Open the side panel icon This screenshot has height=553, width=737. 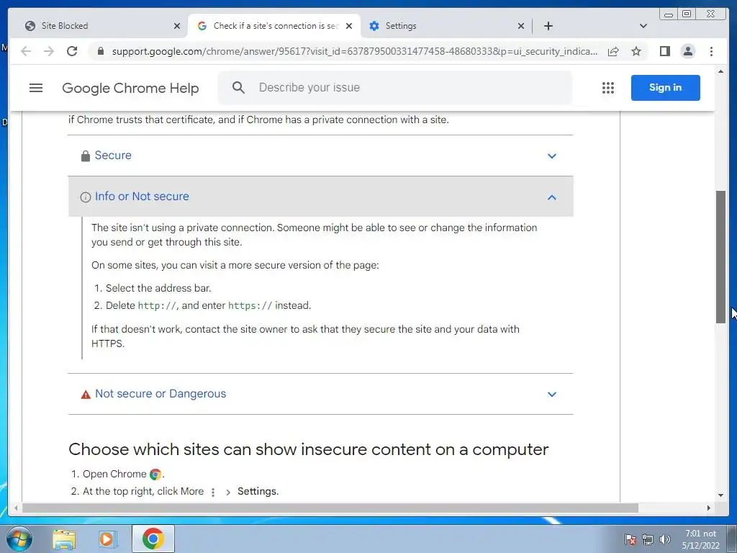pyautogui.click(x=664, y=51)
